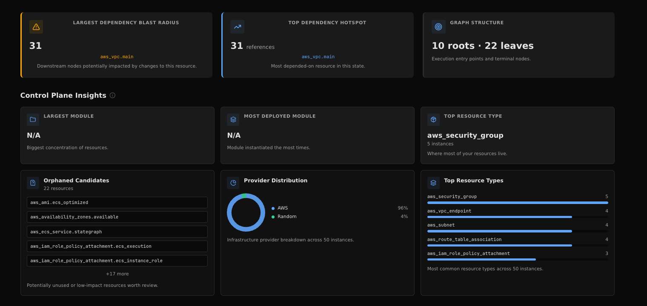Click the info icon beside Control Plane Insights

(x=112, y=95)
